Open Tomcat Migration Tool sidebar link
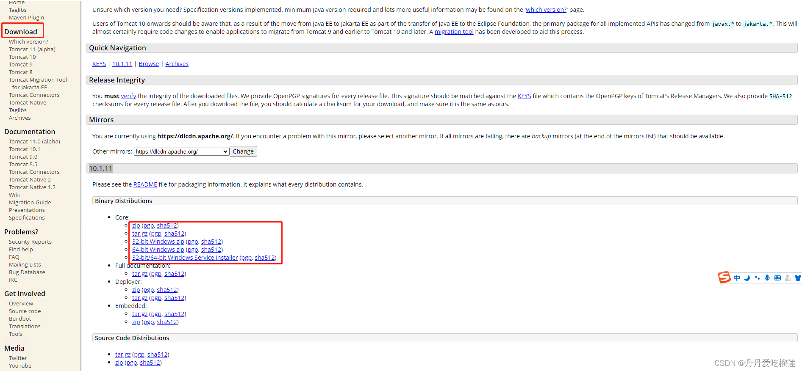The image size is (802, 371). (x=38, y=80)
